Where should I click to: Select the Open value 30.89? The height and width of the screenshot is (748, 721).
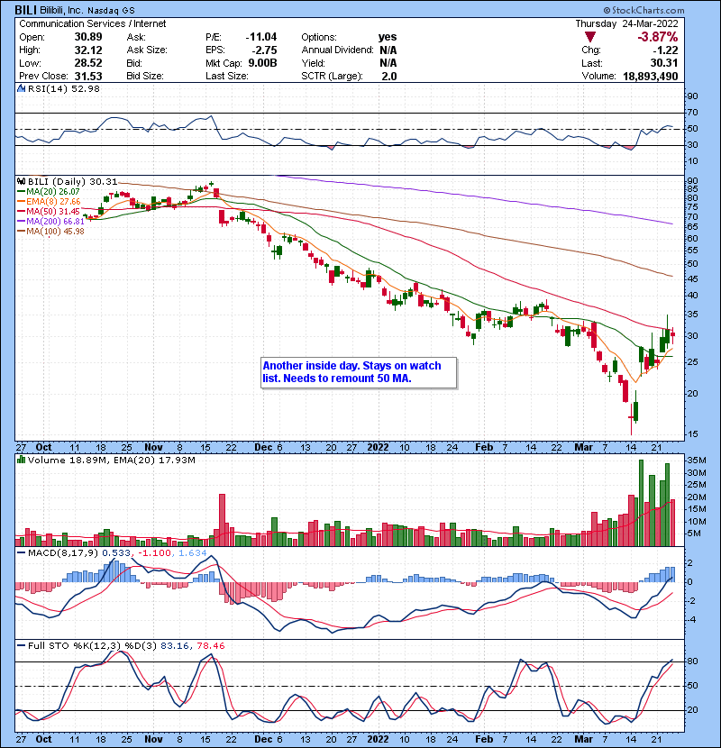[88, 37]
